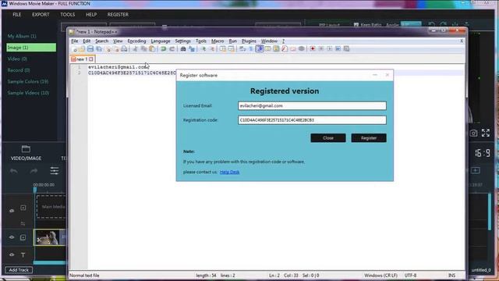Click the Registration code input field

(312, 120)
